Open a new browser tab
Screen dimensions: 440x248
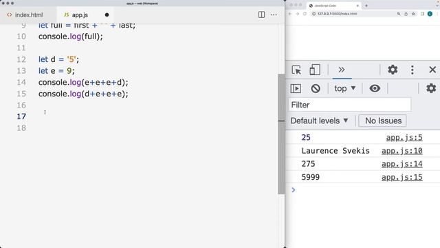pyautogui.click(x=366, y=6)
